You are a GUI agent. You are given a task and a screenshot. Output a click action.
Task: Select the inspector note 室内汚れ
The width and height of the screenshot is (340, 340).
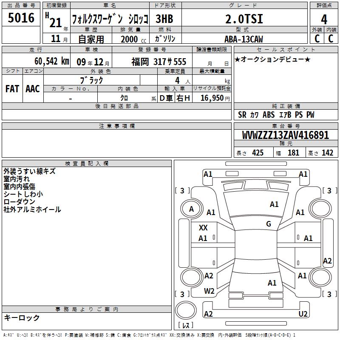pyautogui.click(x=17, y=179)
